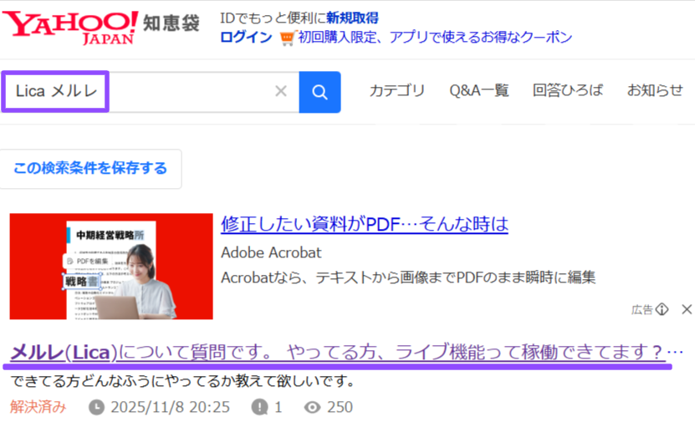Clear the search box with the X icon
Viewport: 695px width, 422px height.
pos(281,91)
